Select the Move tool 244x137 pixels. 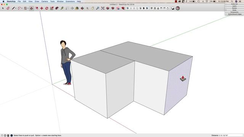(42, 8)
